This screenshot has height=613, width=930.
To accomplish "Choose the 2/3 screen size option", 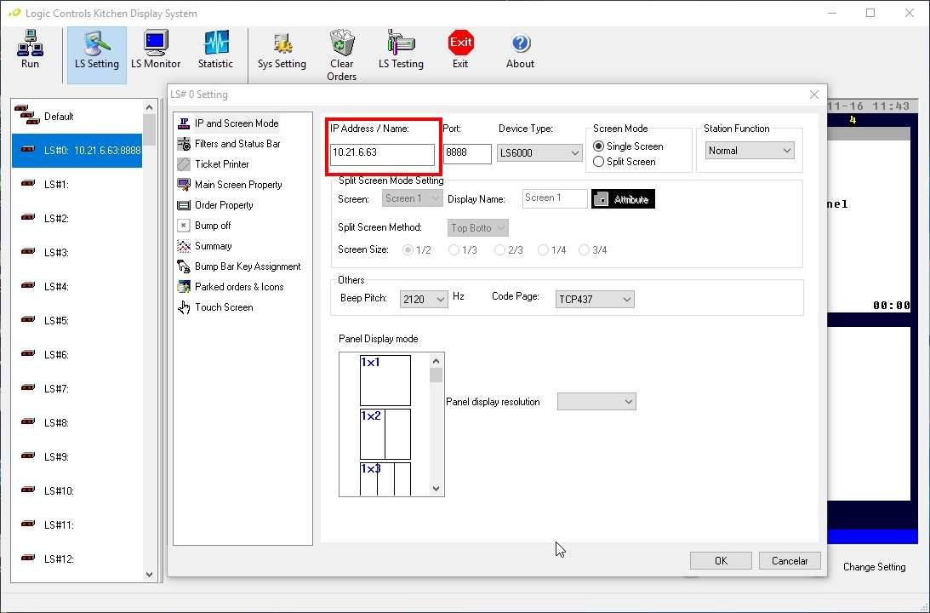I will pyautogui.click(x=509, y=250).
